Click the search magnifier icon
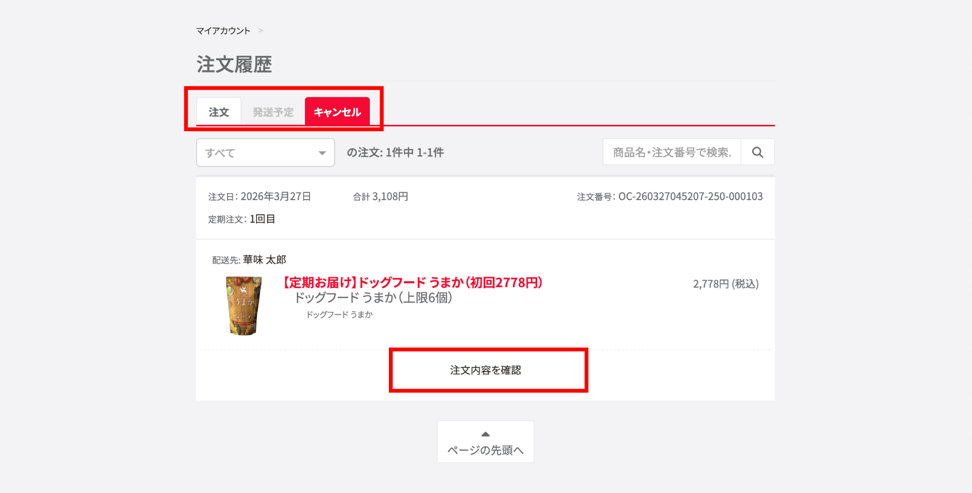 757,153
